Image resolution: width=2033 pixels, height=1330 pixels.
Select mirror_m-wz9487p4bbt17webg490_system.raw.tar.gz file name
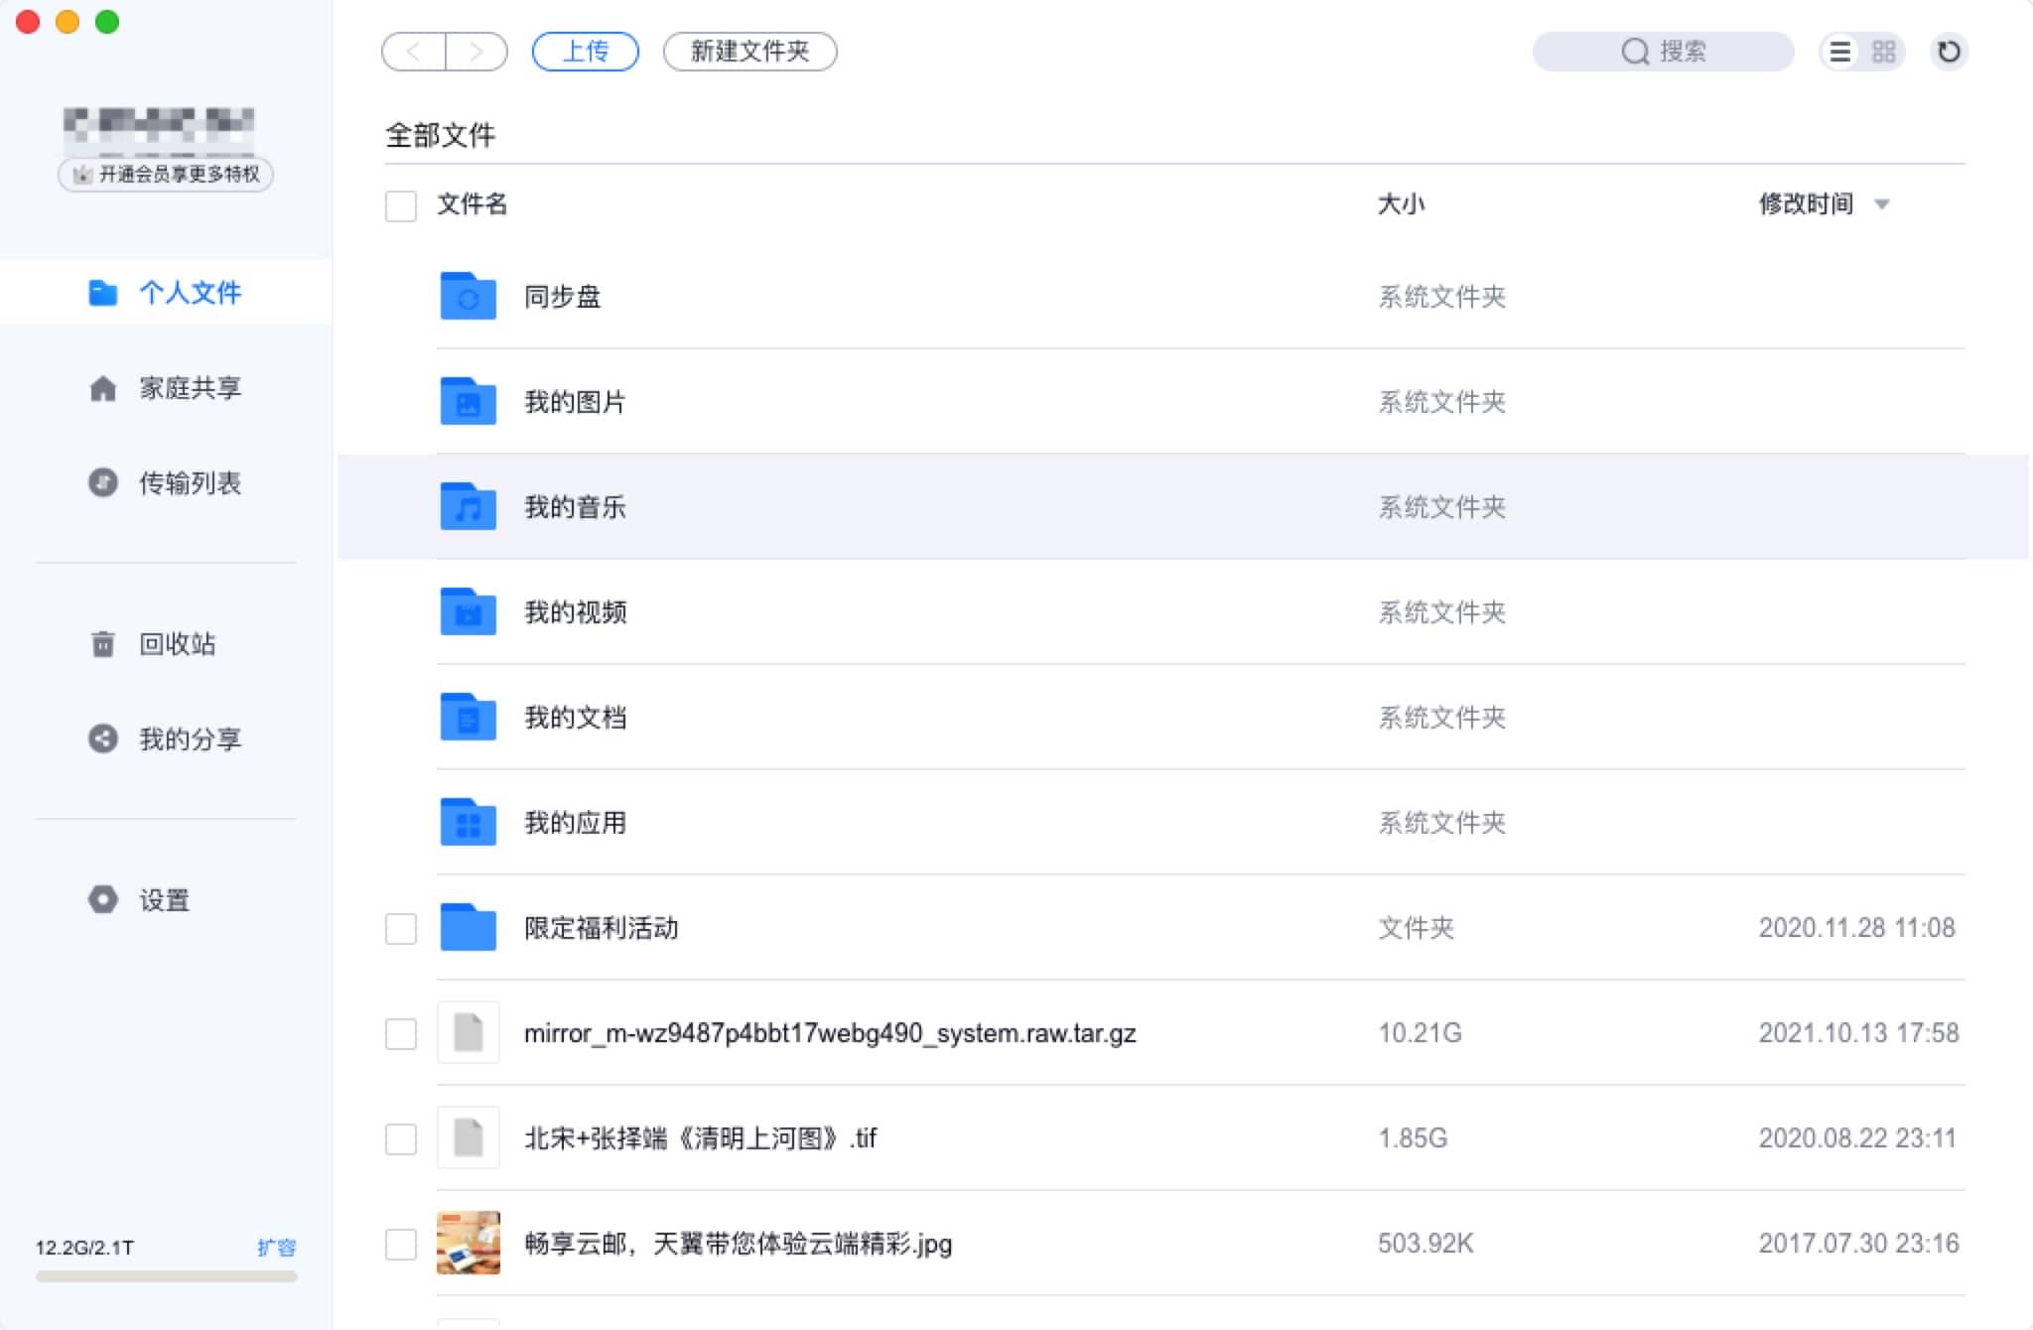(x=831, y=1033)
